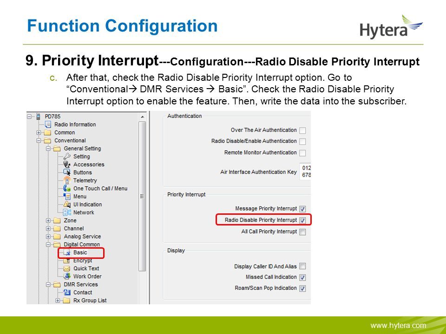Click the Contact card icon
Image resolution: width=446 pixels, height=334 pixels.
pos(67,292)
